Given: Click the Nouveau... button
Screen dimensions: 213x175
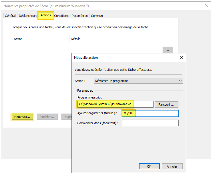Looking at the screenshot, I should [22, 117].
